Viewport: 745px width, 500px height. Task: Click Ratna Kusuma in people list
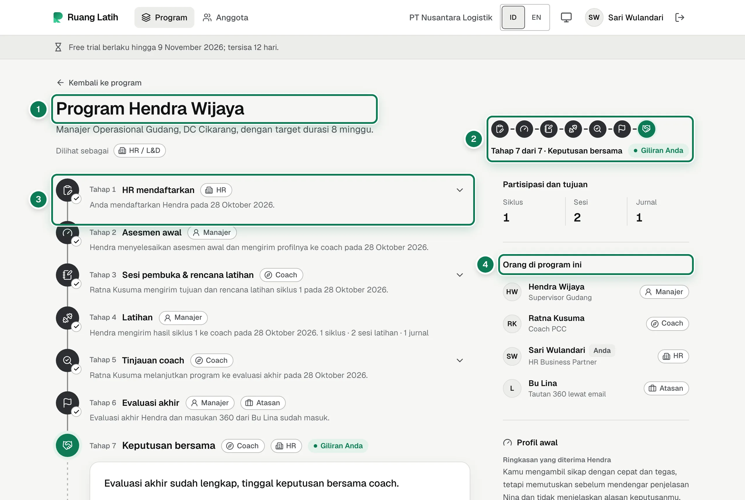556,318
